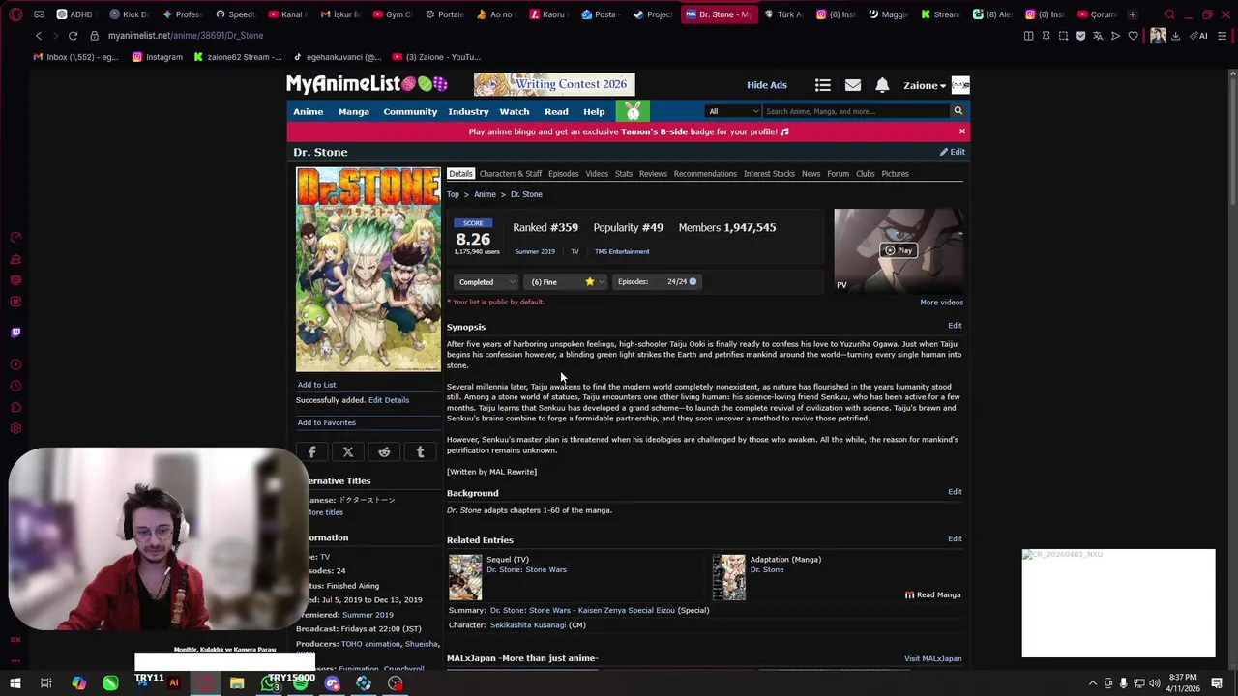1238x696 pixels.
Task: Open the MAL list menu icon
Action: (823, 85)
